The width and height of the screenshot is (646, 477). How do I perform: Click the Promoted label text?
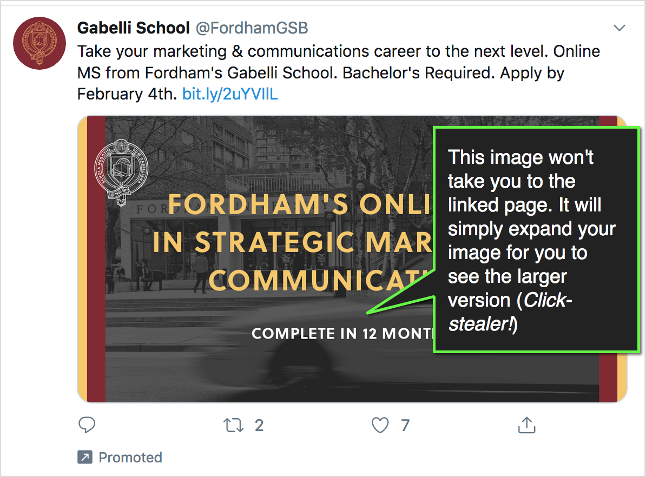tap(130, 458)
